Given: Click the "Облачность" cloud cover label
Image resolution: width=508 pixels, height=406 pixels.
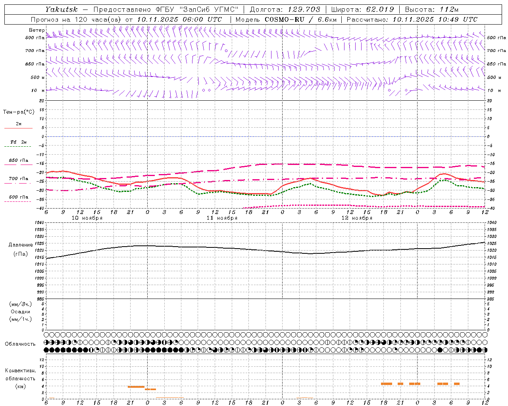Looking at the screenshot, I should pyautogui.click(x=20, y=344).
